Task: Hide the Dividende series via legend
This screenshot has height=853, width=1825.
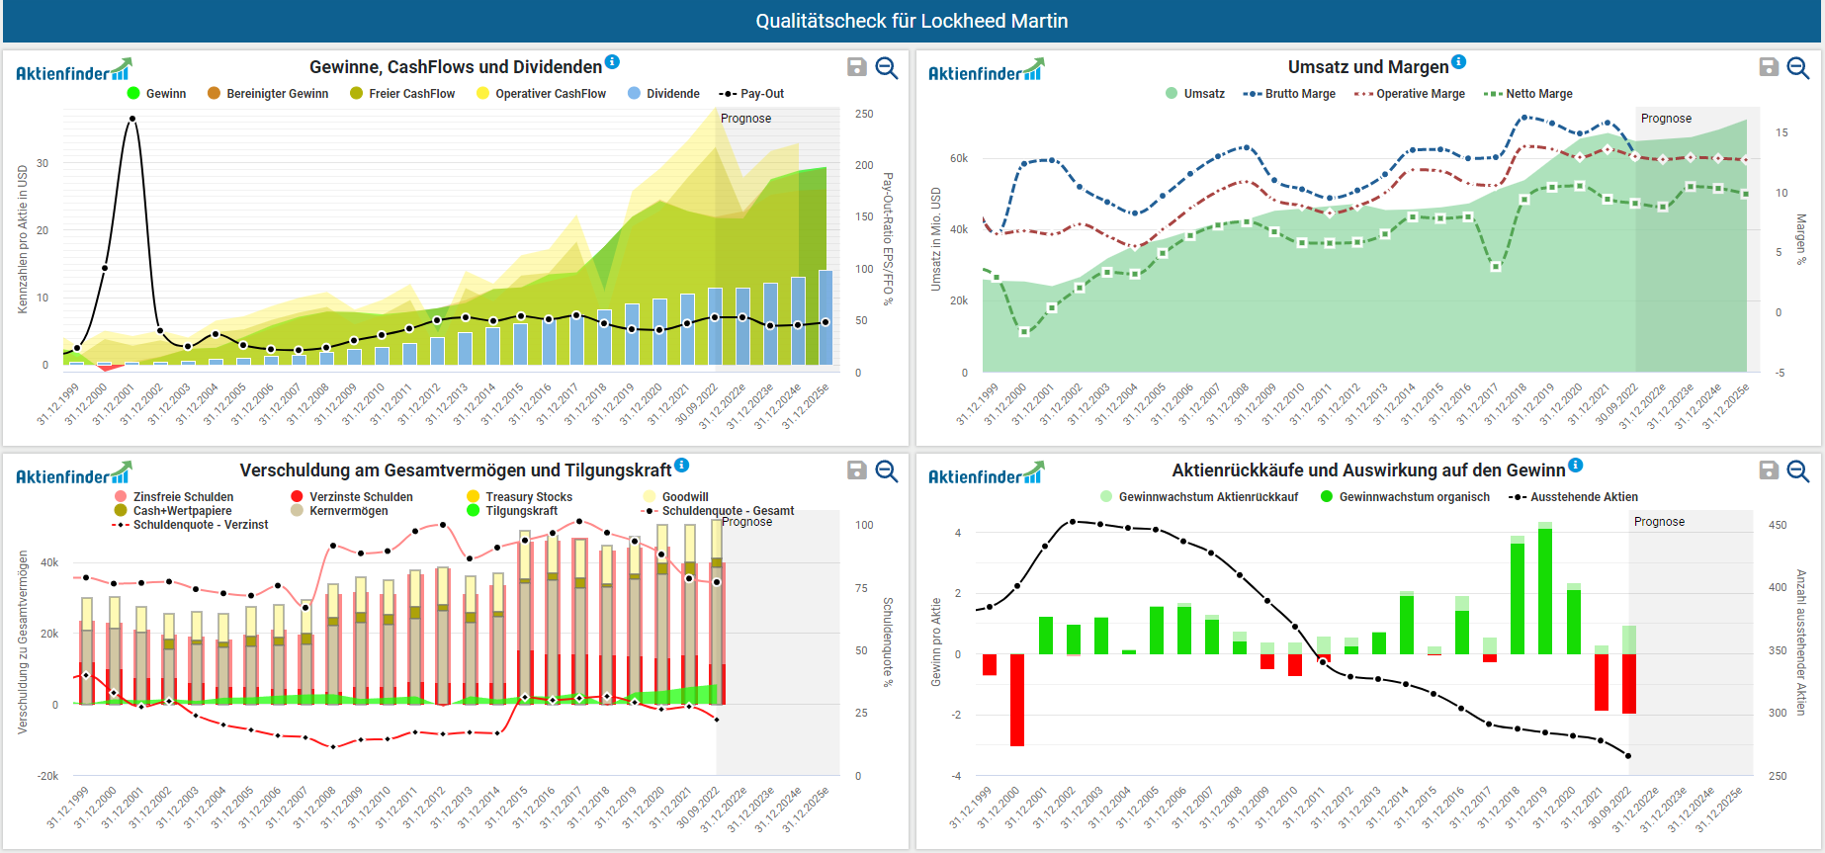Action: 672,94
